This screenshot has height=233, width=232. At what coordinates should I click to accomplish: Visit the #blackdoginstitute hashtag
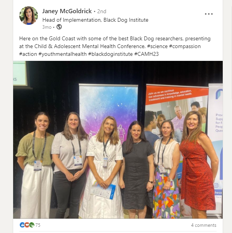[111, 54]
